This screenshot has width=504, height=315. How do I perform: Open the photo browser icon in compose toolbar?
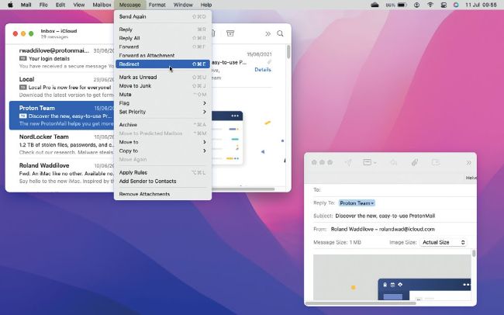click(436, 162)
